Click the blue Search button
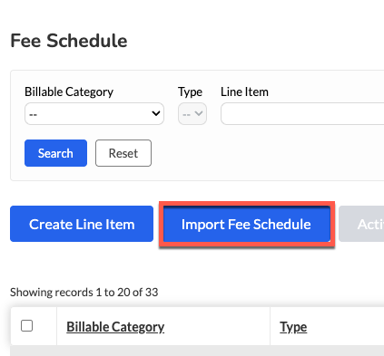 click(55, 153)
